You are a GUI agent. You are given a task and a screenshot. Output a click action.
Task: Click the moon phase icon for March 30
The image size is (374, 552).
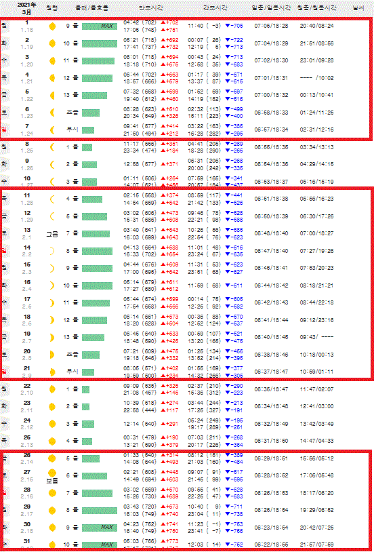[x=52, y=527]
